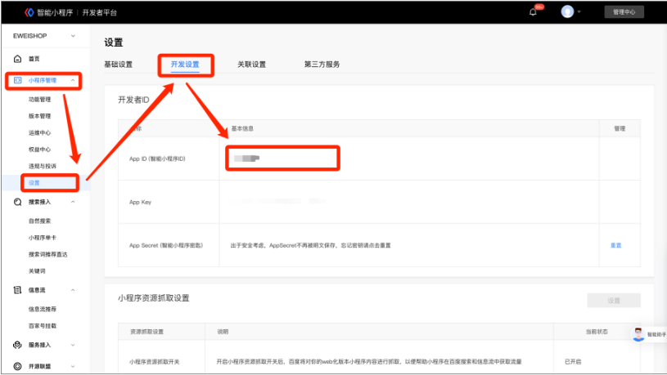Expand the 服务接入 sidebar section

click(x=73, y=345)
